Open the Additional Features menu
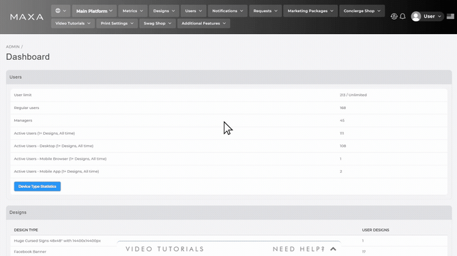Screen dimensions: 457x256 click(x=203, y=23)
